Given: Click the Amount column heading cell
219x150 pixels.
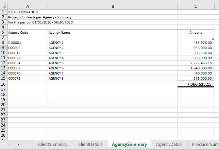Looking at the screenshot, I should pyautogui.click(x=196, y=33).
